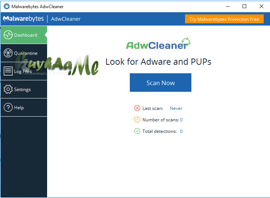270x198 pixels.
Task: Go to Settings section
Action: coord(24,89)
